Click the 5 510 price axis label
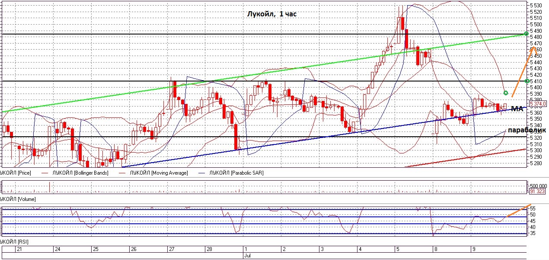This screenshot has width=549, height=260. tap(536, 18)
